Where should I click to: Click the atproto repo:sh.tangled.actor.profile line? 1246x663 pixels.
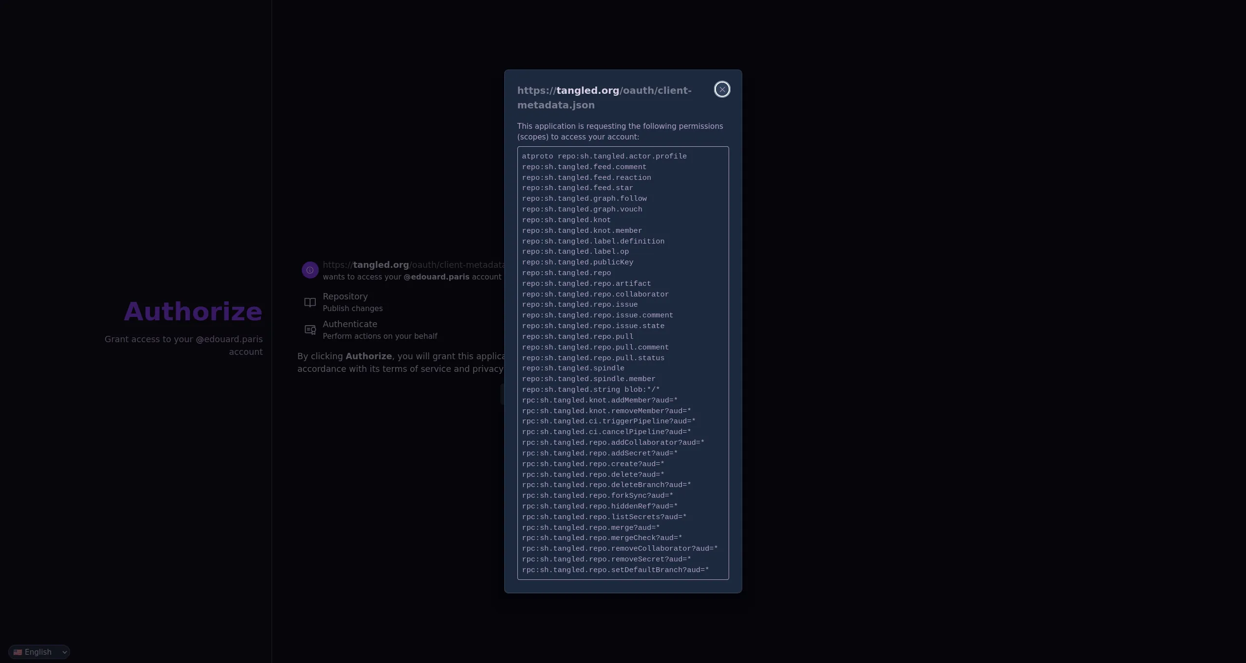point(604,156)
